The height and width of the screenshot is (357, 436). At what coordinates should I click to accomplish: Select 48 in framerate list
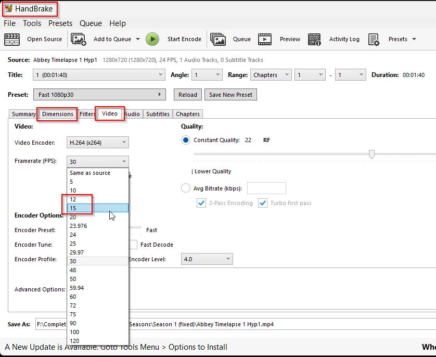tap(98, 270)
